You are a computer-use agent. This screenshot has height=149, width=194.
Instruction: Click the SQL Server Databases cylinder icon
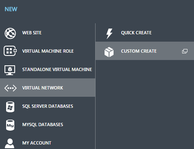pos(10,107)
